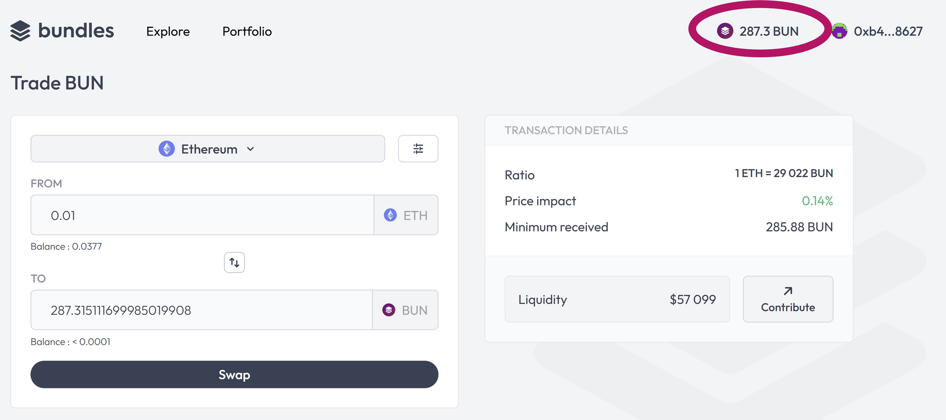Open the Explore menu item
The image size is (946, 420).
point(168,32)
